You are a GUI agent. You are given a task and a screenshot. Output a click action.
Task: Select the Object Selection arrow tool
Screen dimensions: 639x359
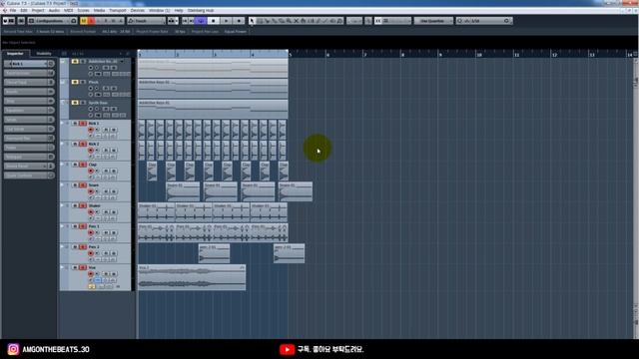tap(252, 21)
